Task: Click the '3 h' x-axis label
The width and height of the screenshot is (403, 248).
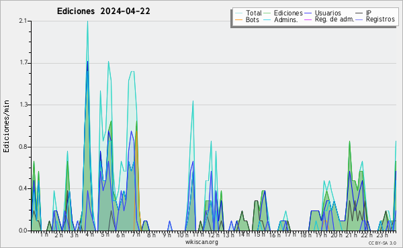Action: [x=74, y=235]
